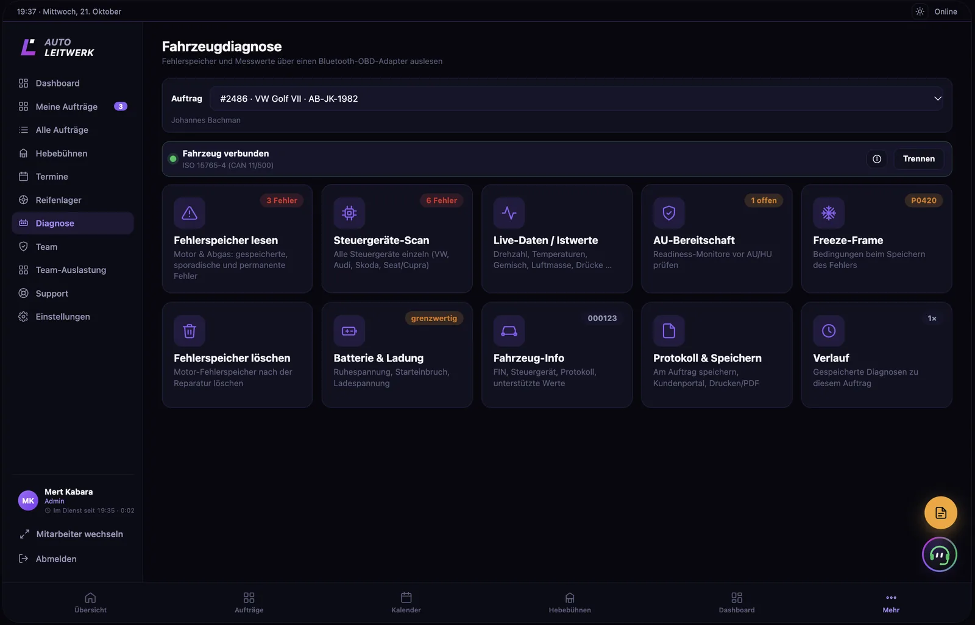The width and height of the screenshot is (975, 625).
Task: Click the MK user avatar
Action: pos(28,501)
